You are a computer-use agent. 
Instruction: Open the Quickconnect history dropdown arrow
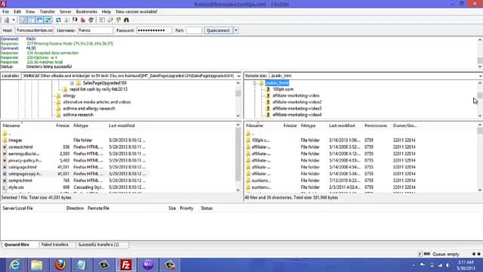[236, 30]
